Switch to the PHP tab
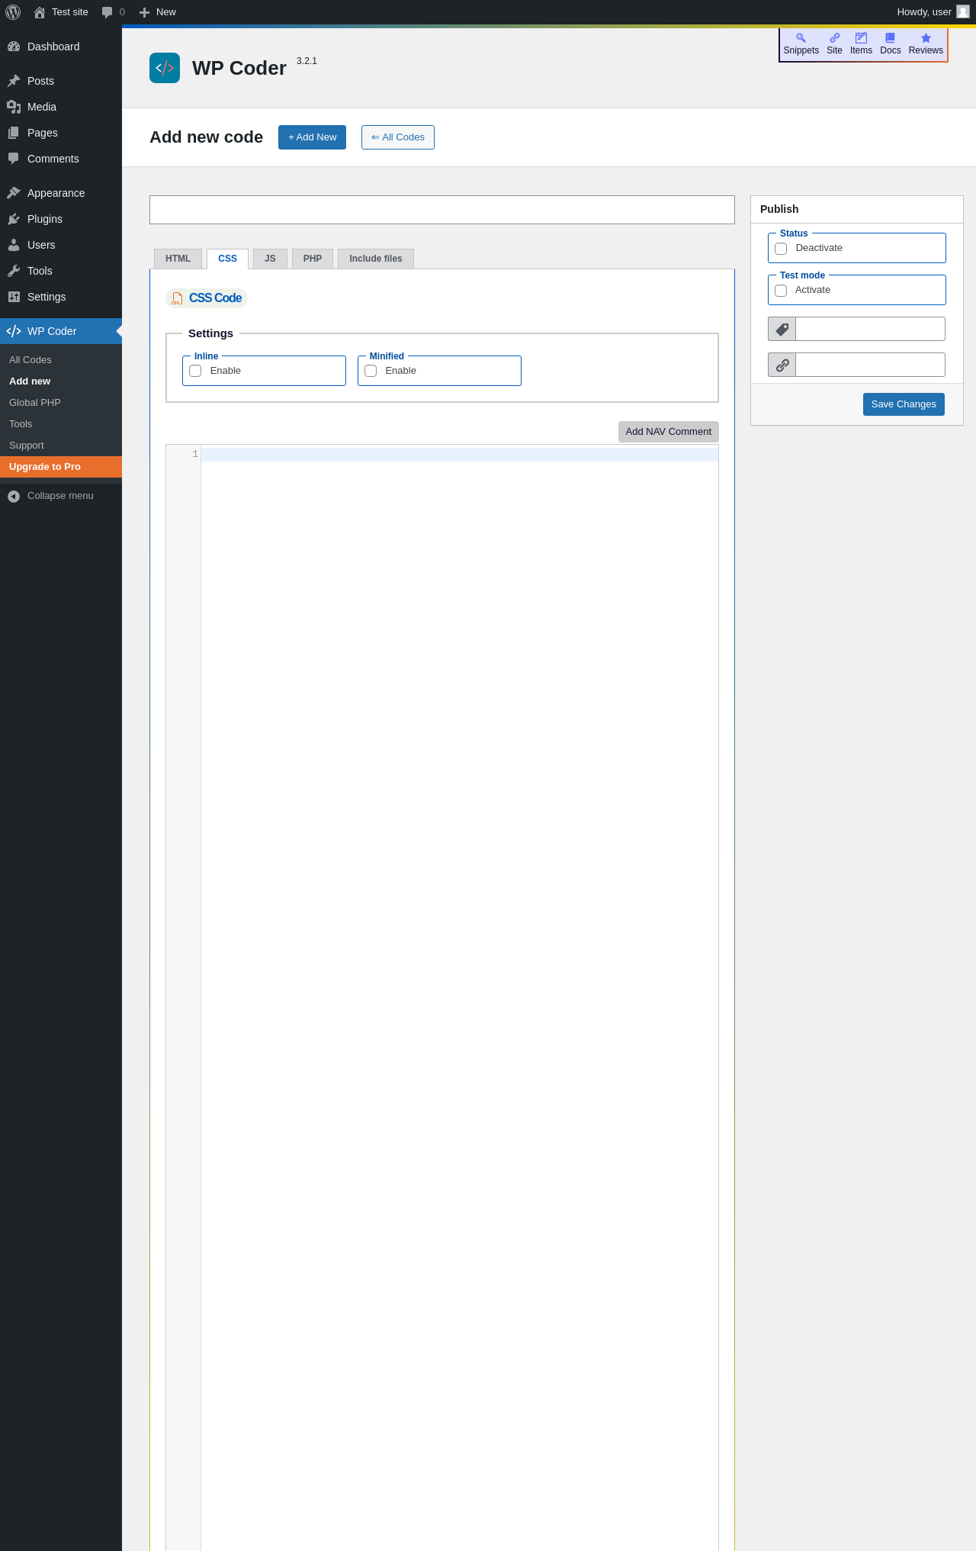 click(x=313, y=259)
